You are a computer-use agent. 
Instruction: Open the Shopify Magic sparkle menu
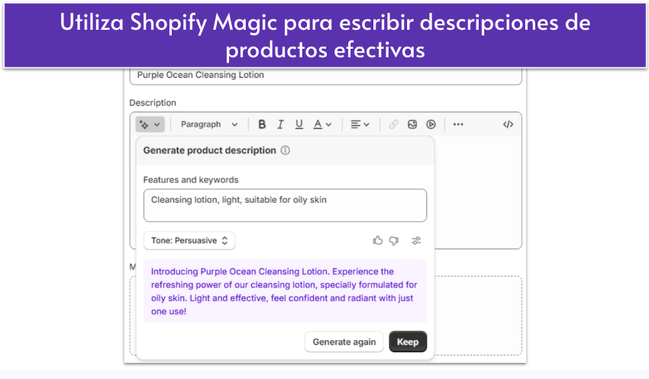tap(150, 124)
